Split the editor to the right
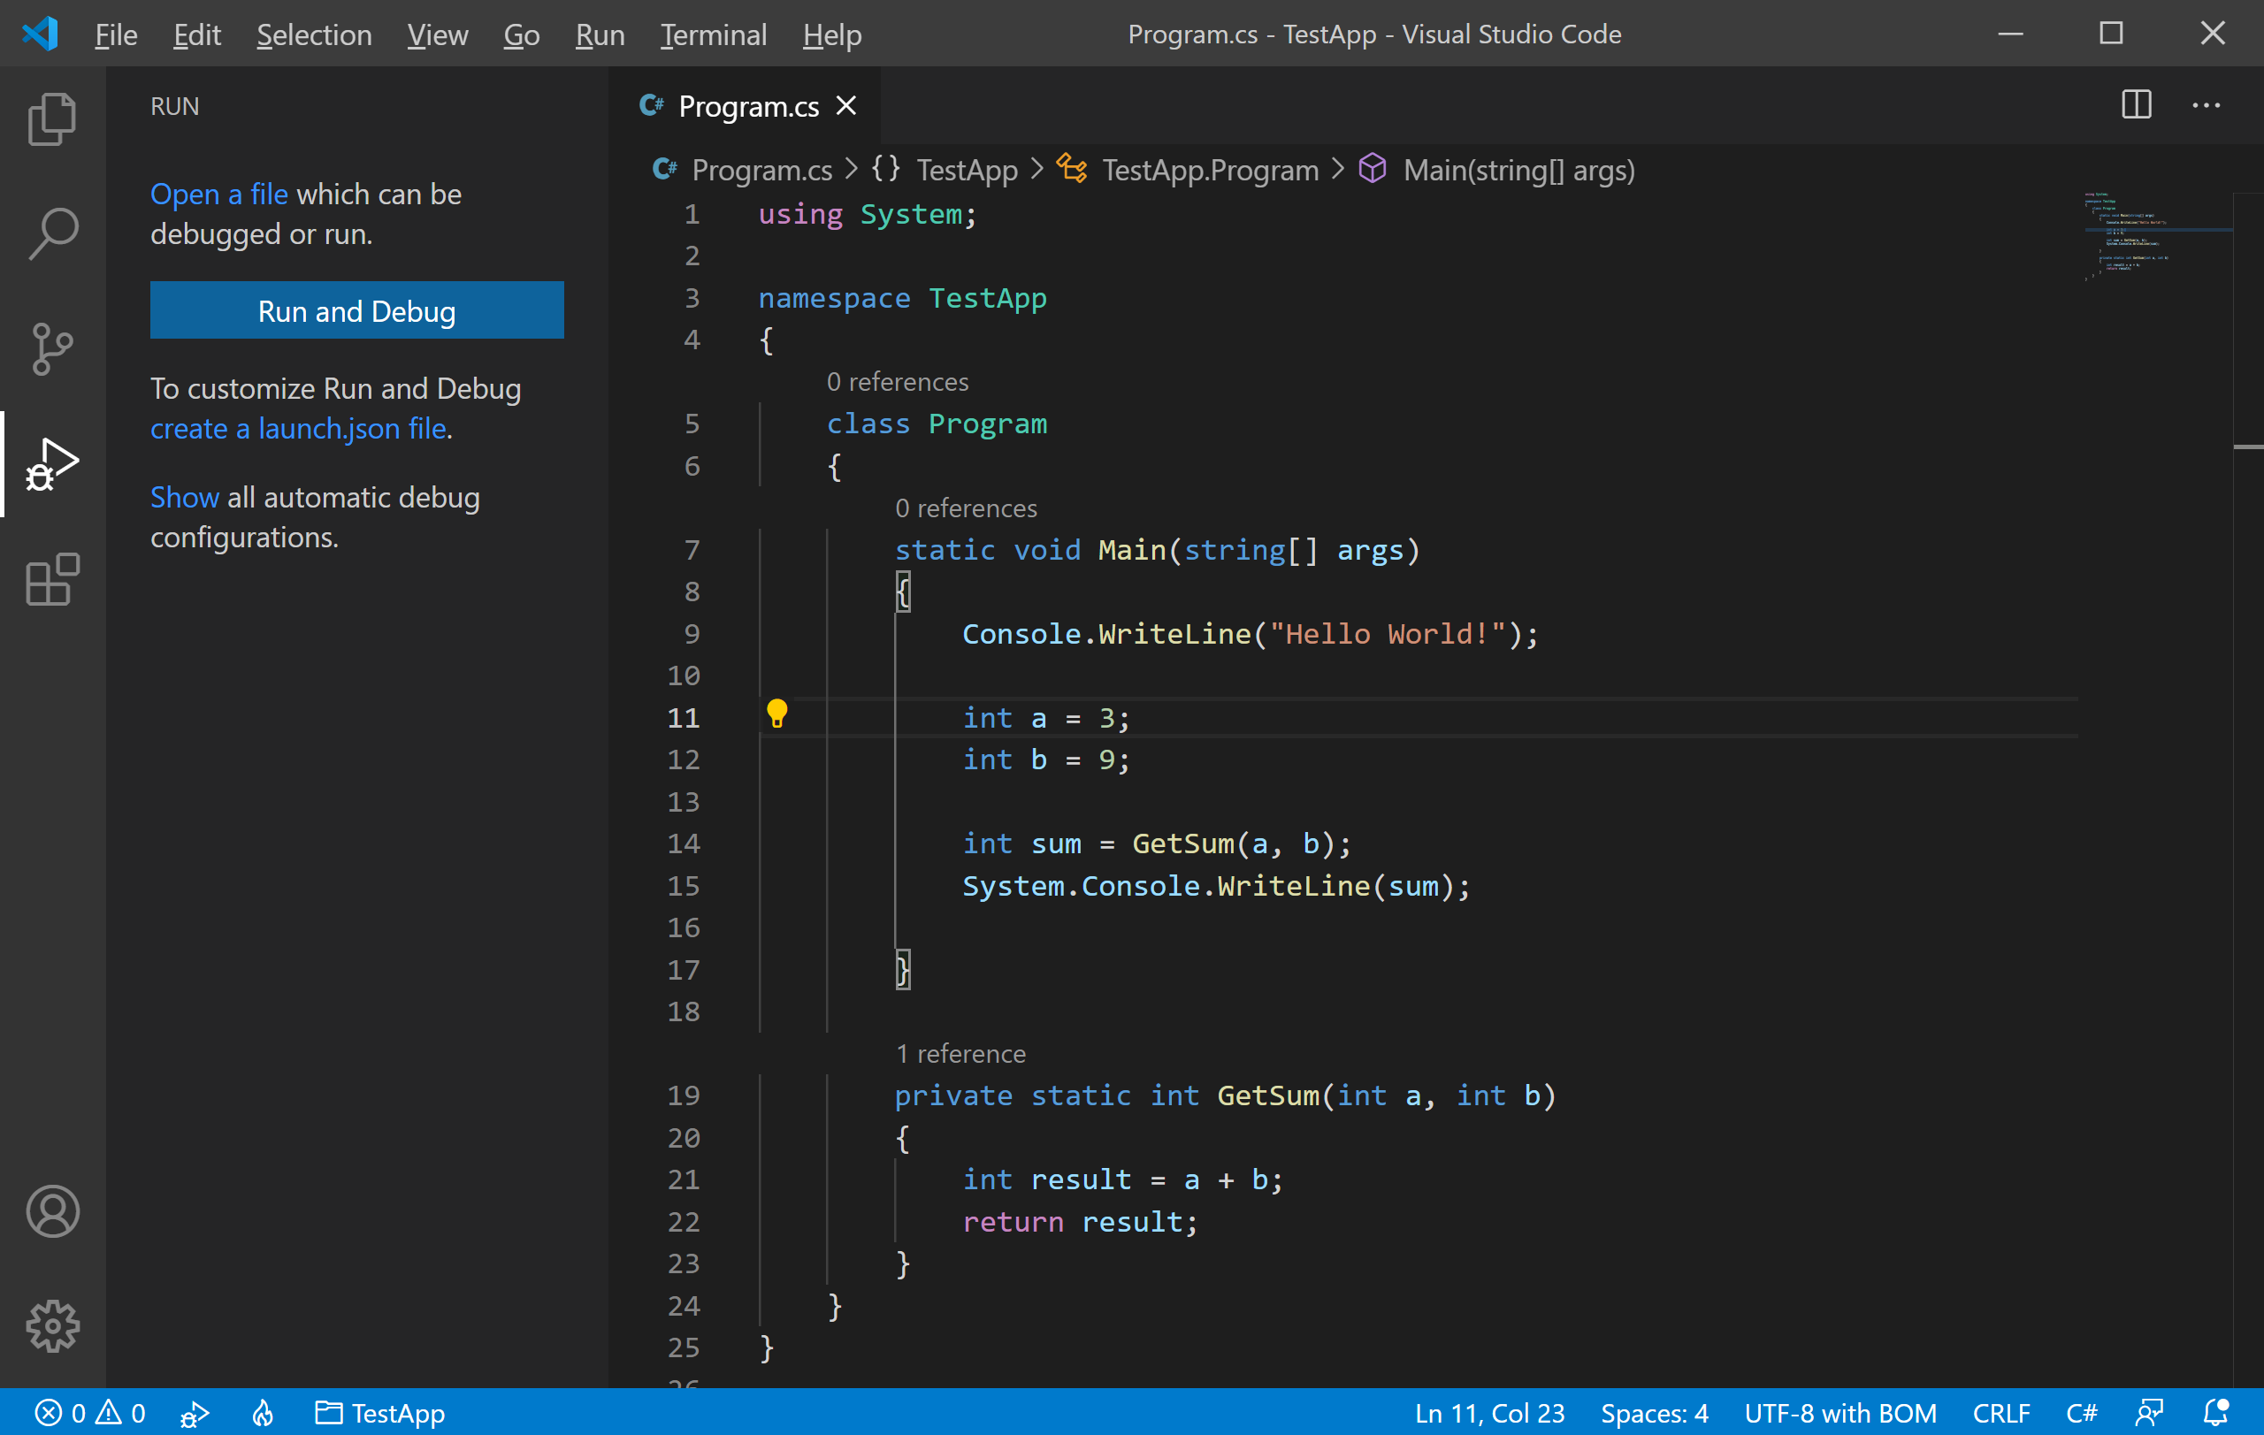The width and height of the screenshot is (2264, 1435). pos(2136,104)
